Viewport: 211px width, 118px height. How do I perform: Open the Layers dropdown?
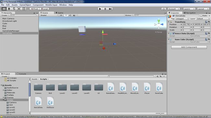[x=189, y=9]
